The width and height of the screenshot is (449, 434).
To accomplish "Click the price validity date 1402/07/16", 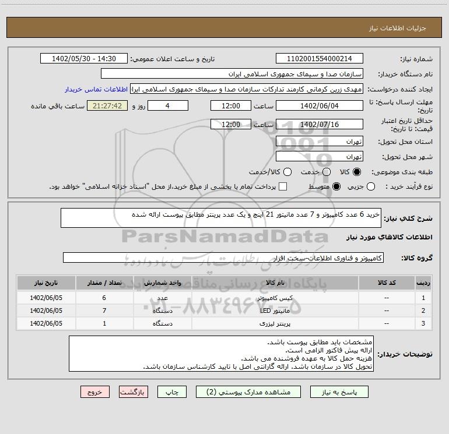I will pos(320,124).
